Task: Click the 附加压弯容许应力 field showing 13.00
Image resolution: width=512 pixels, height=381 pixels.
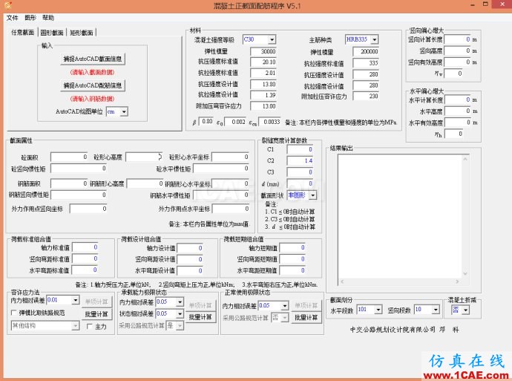Action: pyautogui.click(x=263, y=106)
